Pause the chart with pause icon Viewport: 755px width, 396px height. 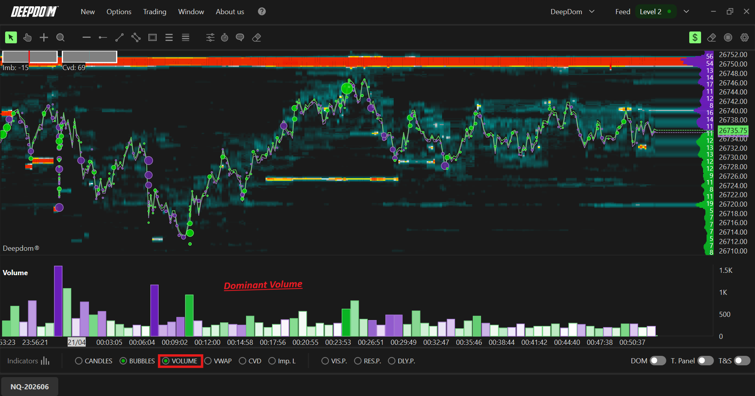coord(728,37)
